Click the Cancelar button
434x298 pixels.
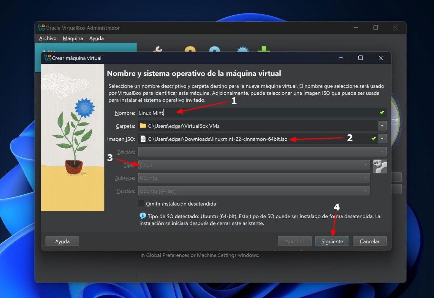click(x=370, y=241)
